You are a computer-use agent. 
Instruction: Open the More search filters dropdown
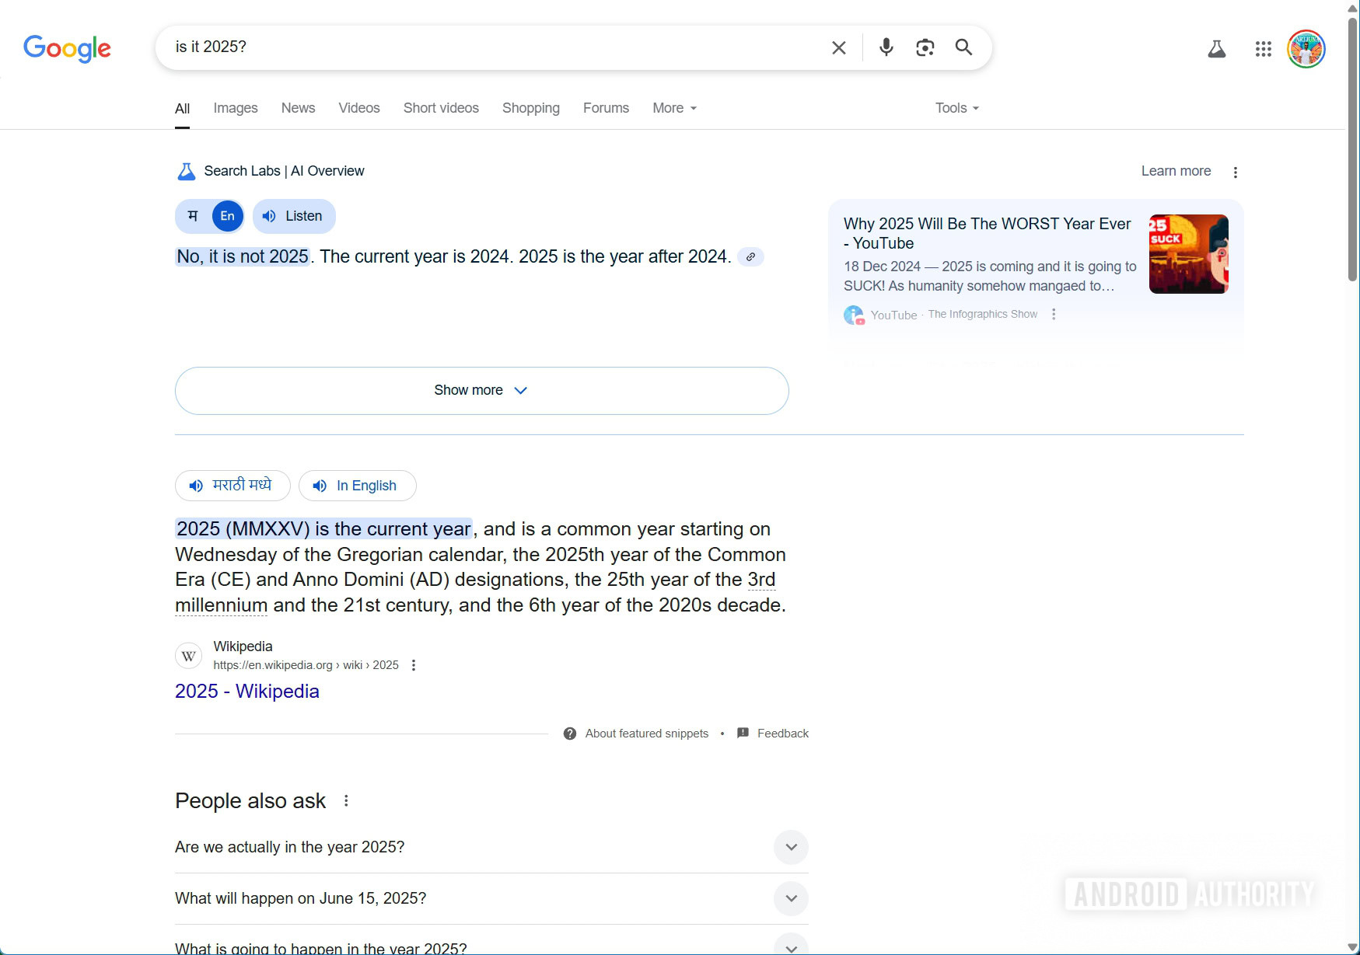tap(674, 108)
